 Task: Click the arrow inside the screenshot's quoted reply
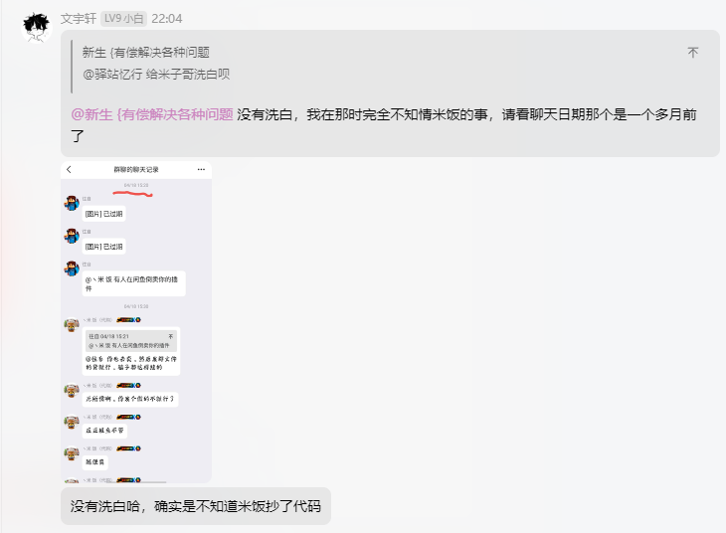click(171, 336)
